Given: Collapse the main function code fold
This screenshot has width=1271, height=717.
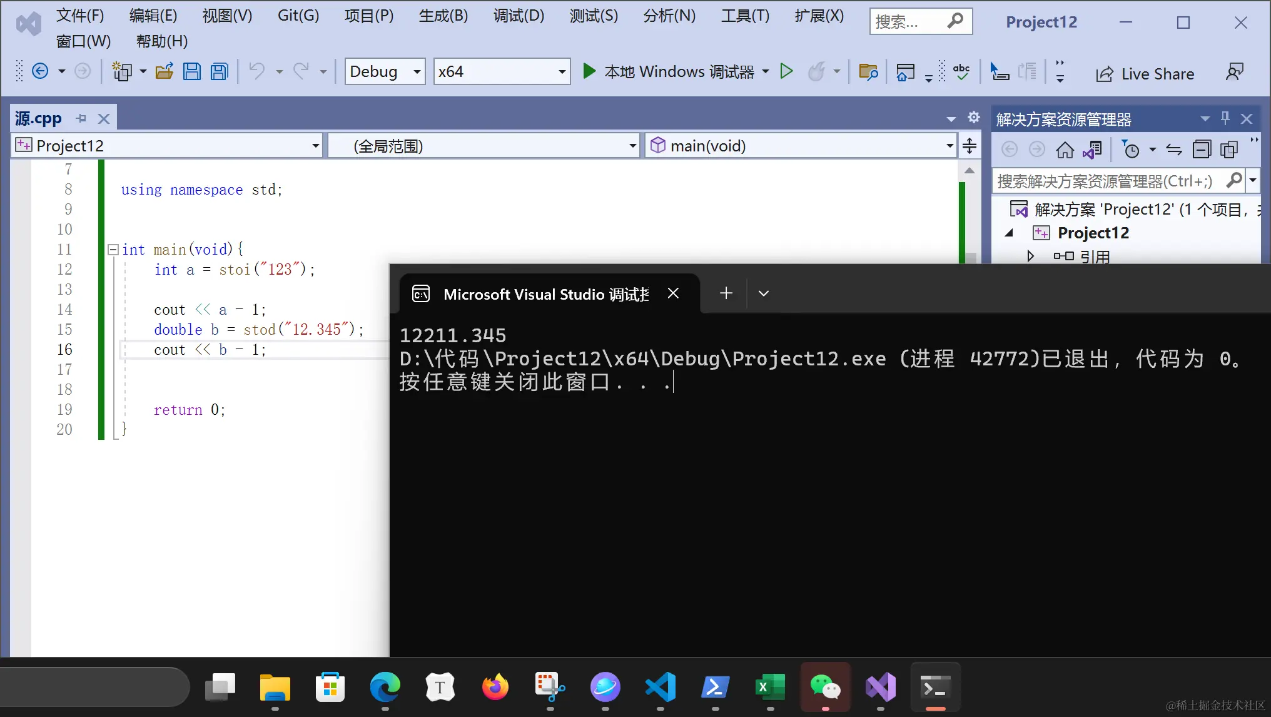Looking at the screenshot, I should point(113,250).
